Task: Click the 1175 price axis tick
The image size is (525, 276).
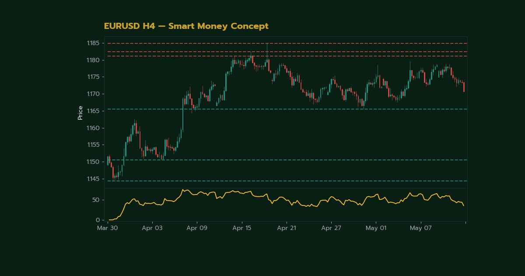Action: pyautogui.click(x=93, y=77)
